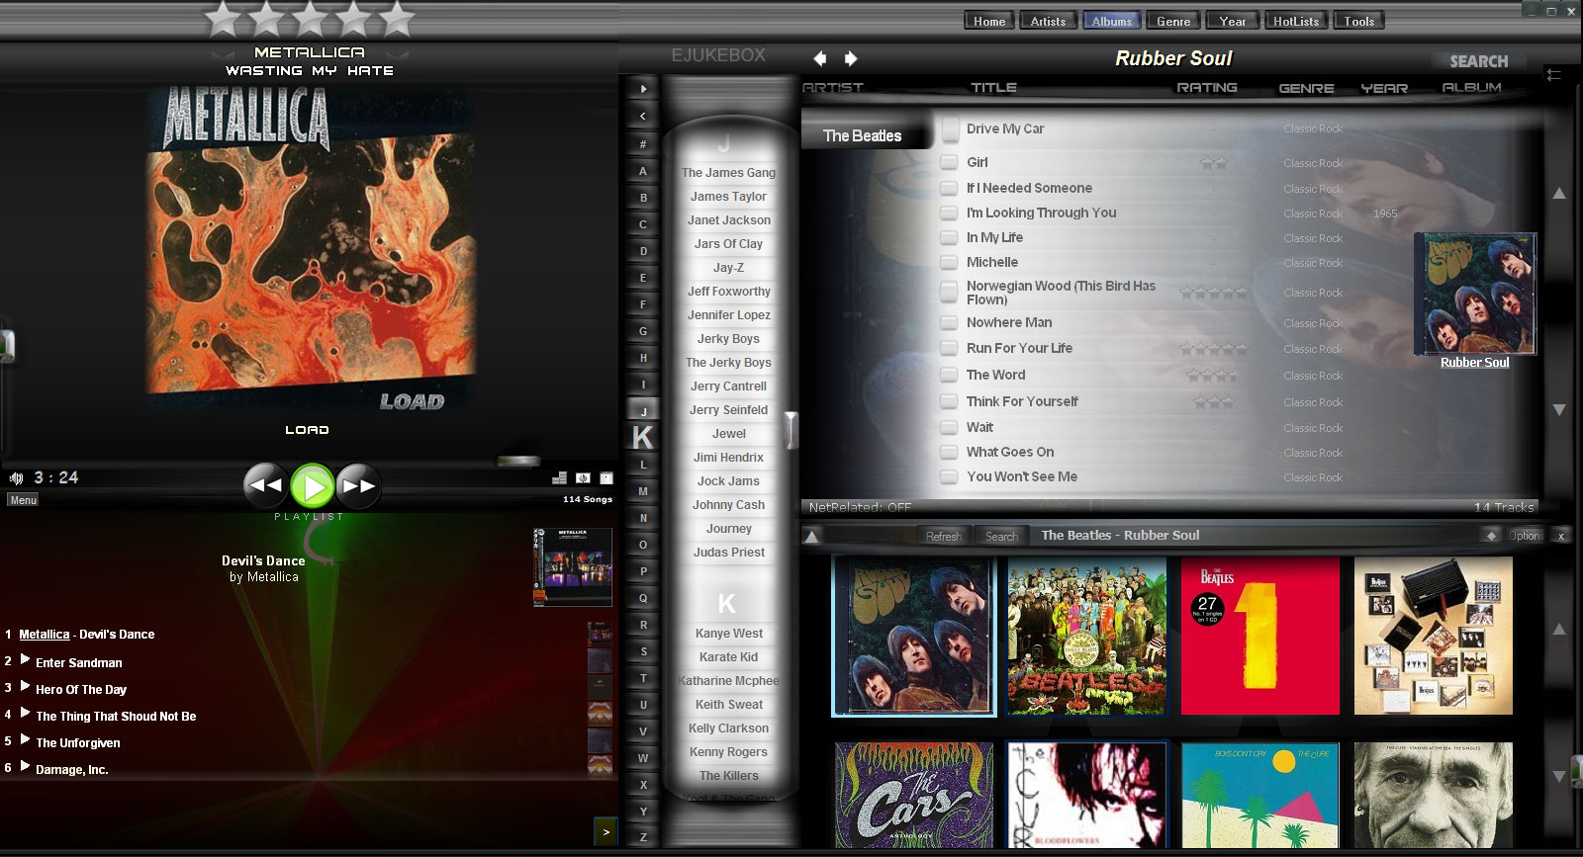The image size is (1583, 857).
Task: Select artist Jimi Hendrix
Action: (x=728, y=458)
